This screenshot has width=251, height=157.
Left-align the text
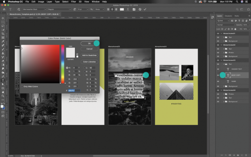point(108,9)
